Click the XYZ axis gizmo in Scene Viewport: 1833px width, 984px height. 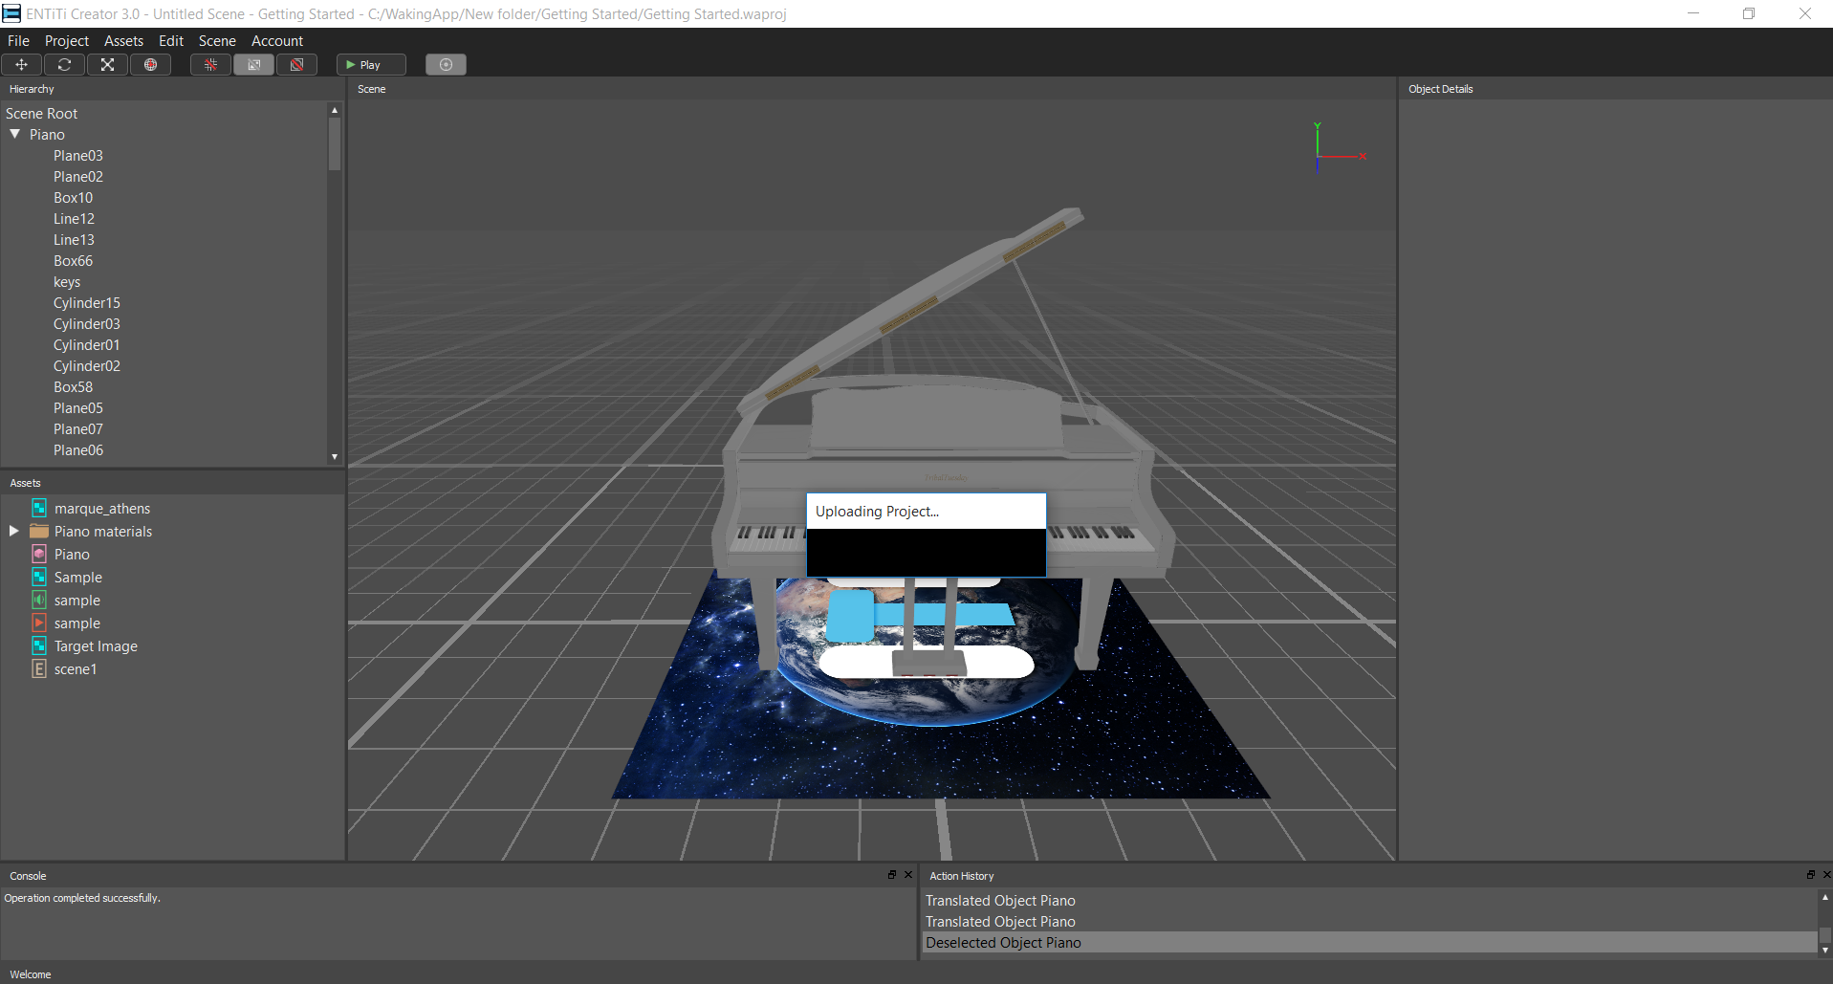[x=1339, y=148]
